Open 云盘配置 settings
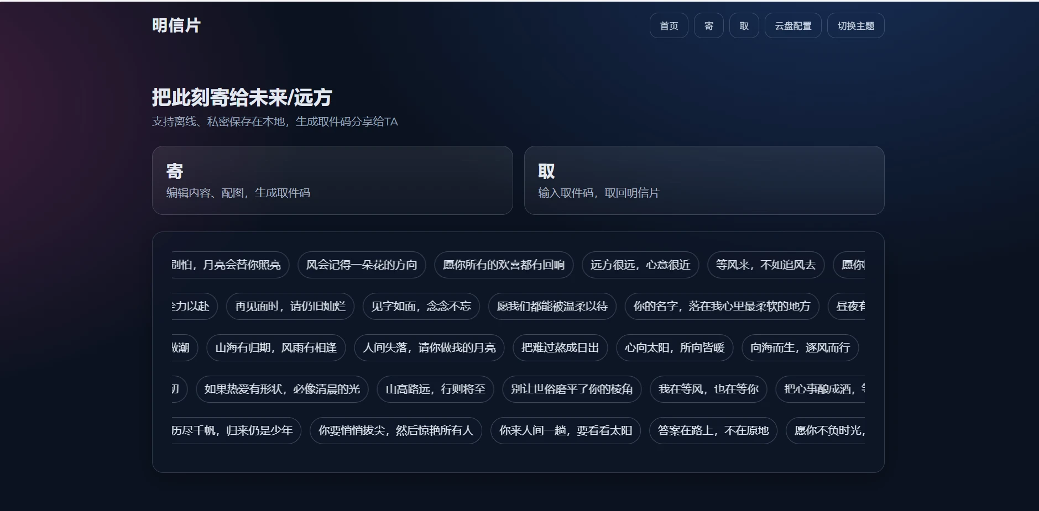1039x511 pixels. [x=792, y=26]
